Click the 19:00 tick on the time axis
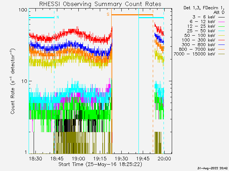 78,159
